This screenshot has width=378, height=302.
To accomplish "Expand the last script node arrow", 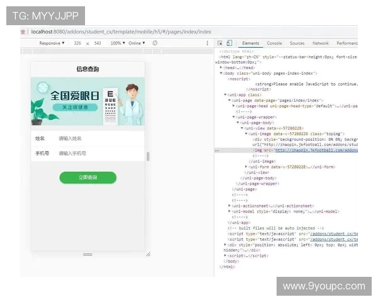I will point(225,255).
